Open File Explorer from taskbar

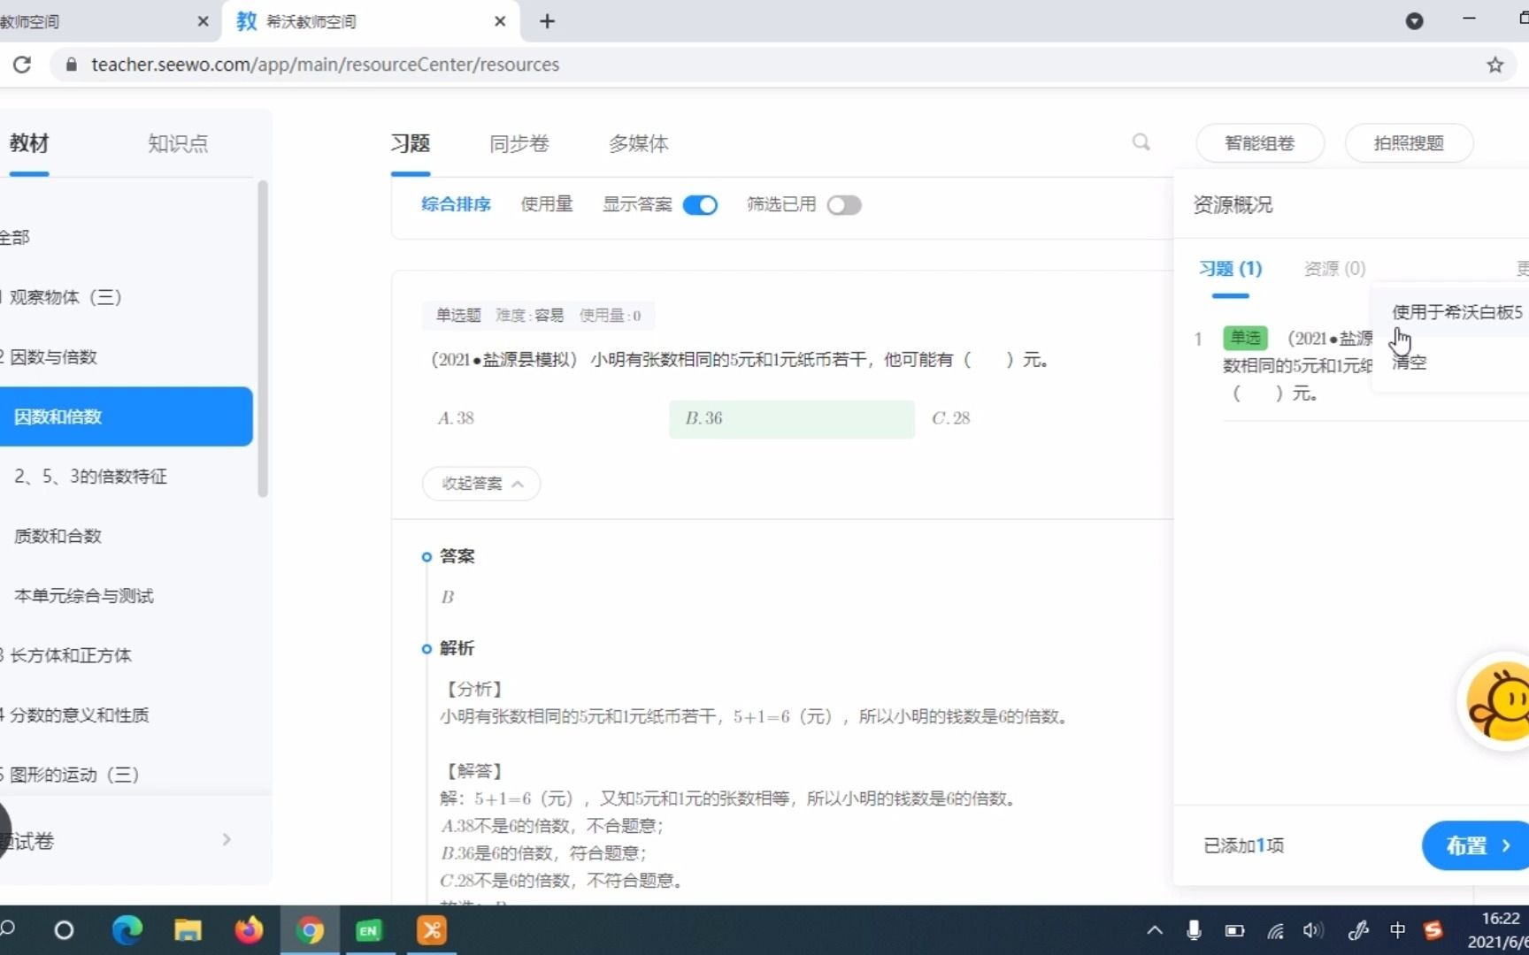[x=188, y=930]
